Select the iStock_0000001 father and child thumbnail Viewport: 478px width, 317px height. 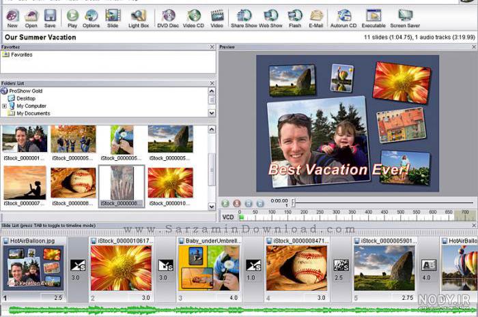(25, 139)
